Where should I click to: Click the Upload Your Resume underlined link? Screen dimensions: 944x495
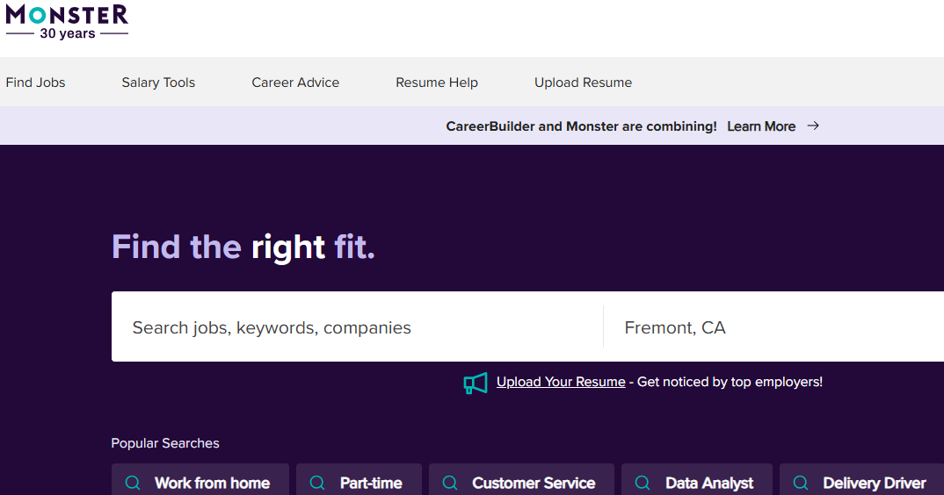tap(561, 382)
